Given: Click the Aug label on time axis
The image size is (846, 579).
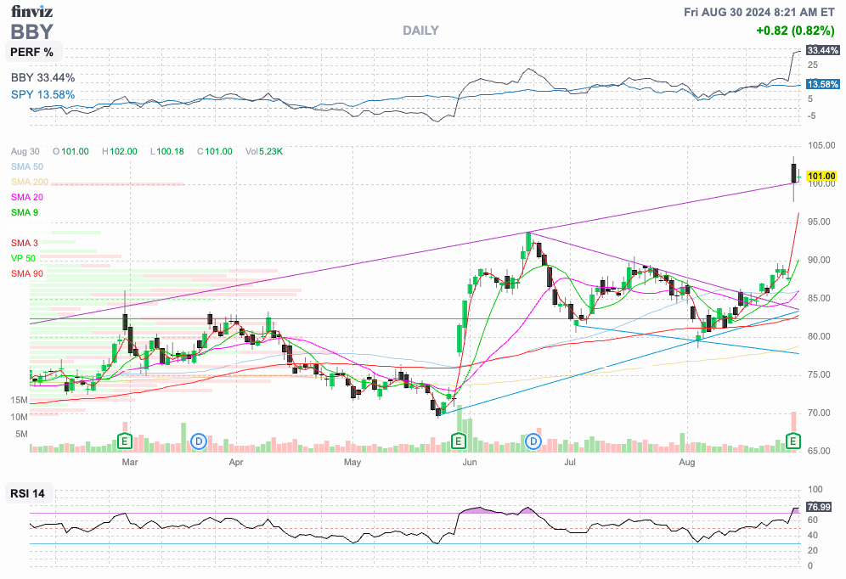Looking at the screenshot, I should click(687, 462).
